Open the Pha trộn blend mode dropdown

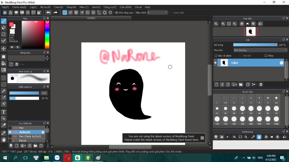pos(260,50)
